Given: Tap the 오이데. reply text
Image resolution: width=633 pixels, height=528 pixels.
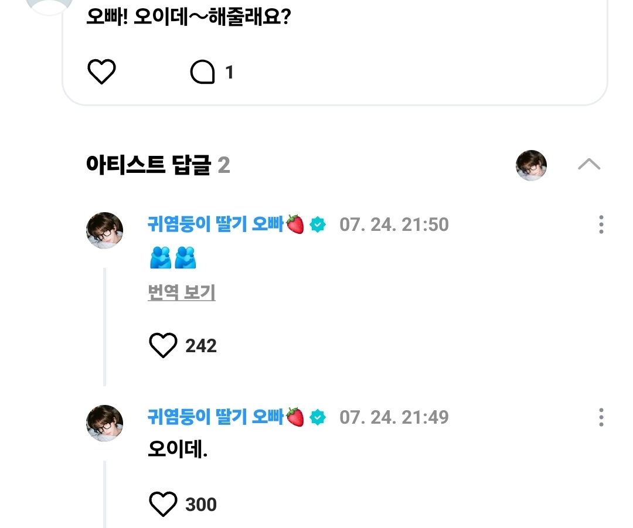Looking at the screenshot, I should click(x=178, y=450).
